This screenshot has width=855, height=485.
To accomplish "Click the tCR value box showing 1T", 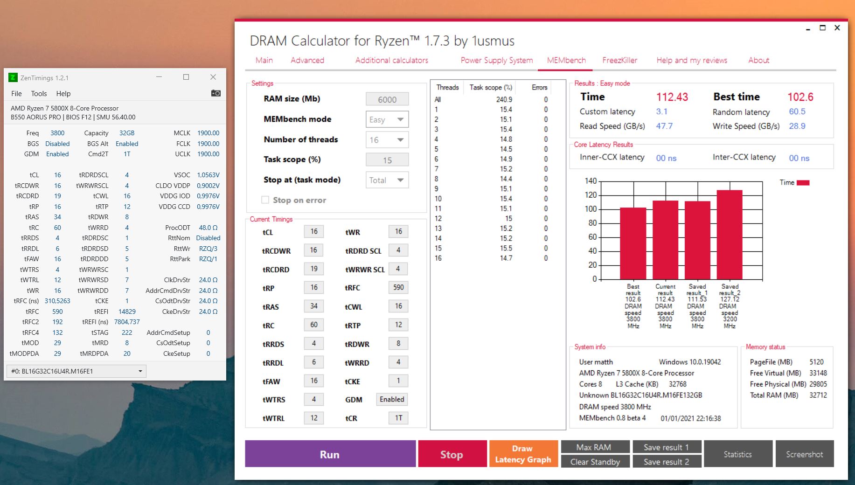I will pos(398,418).
